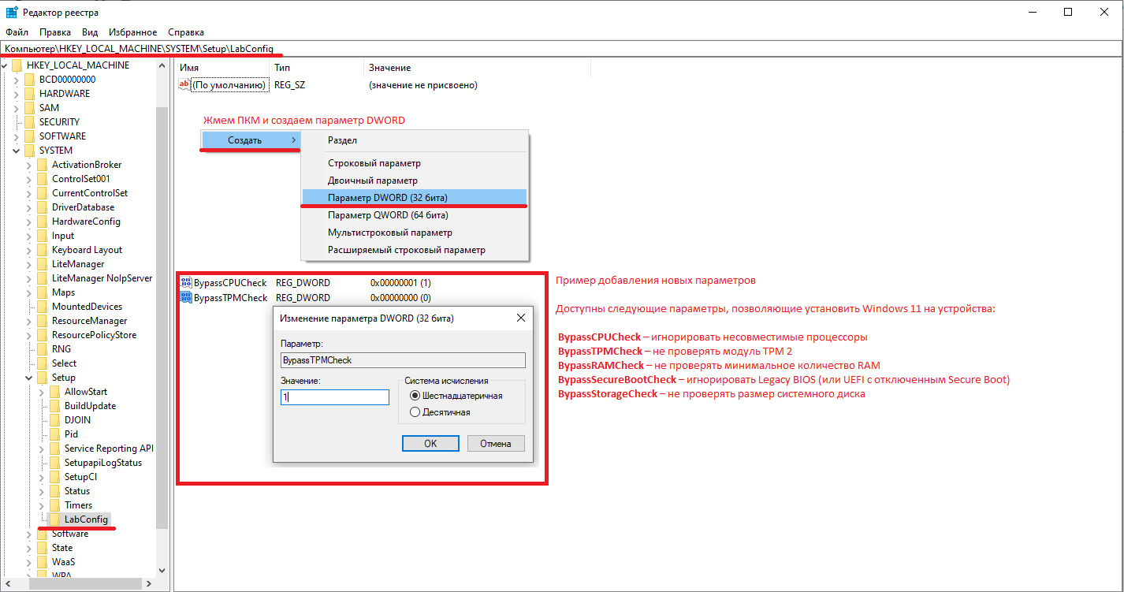The image size is (1124, 592).
Task: Collapse the Setup tree node
Action: (27, 377)
